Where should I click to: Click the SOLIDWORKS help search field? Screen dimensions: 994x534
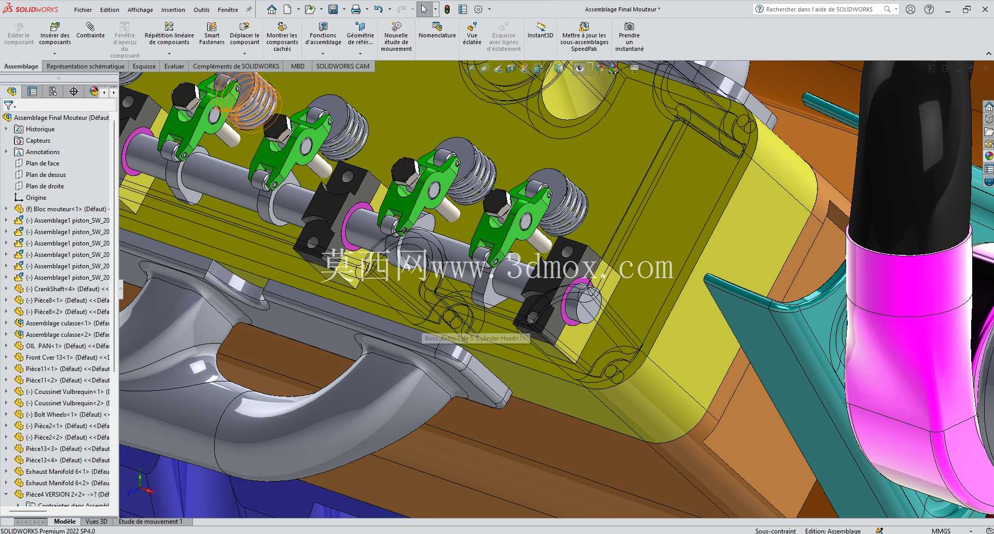click(x=822, y=9)
